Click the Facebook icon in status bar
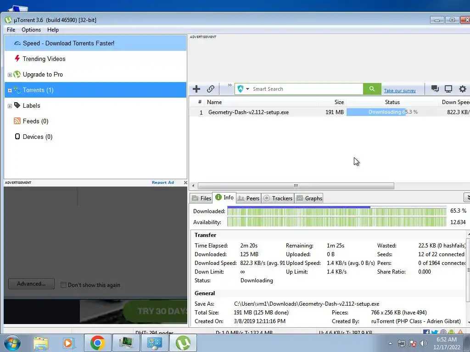This screenshot has width=470, height=352. (x=426, y=332)
